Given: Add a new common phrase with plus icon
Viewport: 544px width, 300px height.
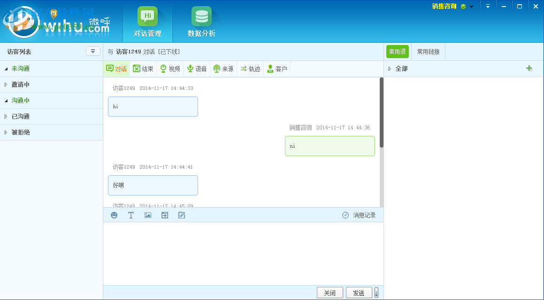Looking at the screenshot, I should pos(529,68).
